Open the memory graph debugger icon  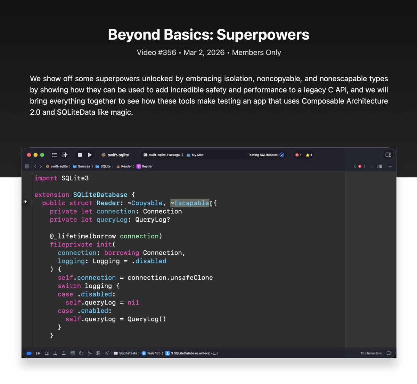pyautogui.click(x=90, y=353)
